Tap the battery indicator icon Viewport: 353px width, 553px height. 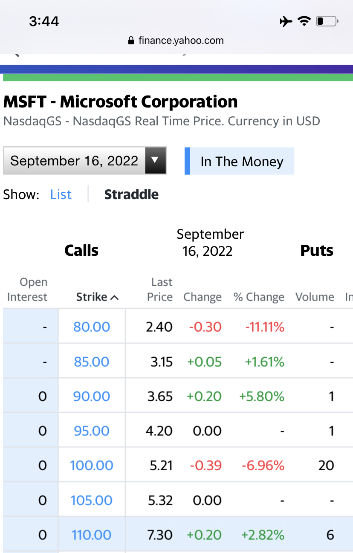tap(327, 21)
